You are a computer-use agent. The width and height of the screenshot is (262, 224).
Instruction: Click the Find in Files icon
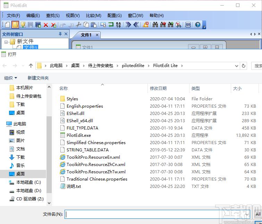coord(178,25)
